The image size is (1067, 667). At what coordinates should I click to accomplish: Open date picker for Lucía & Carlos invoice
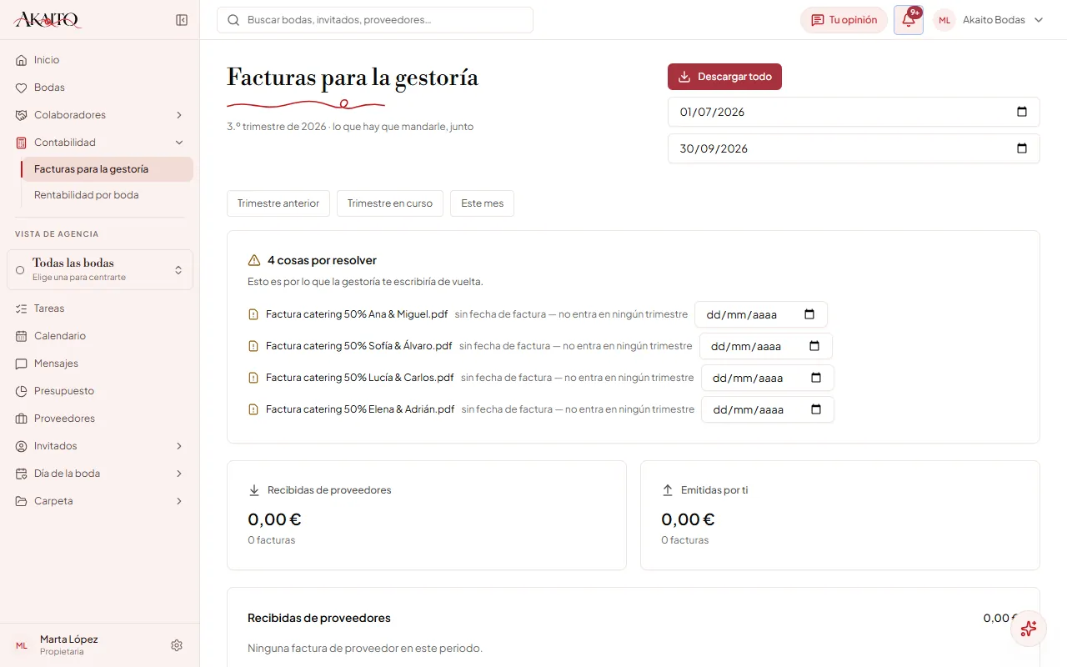(816, 378)
